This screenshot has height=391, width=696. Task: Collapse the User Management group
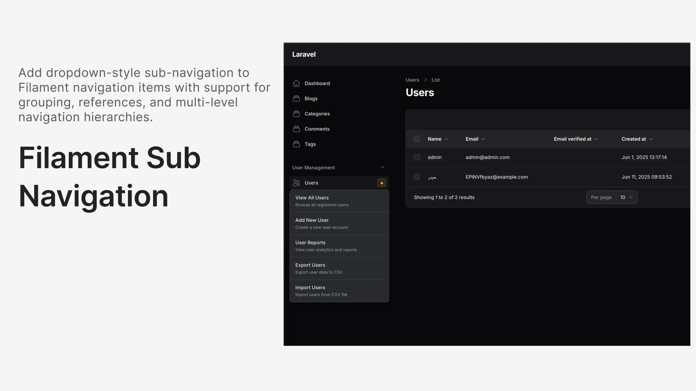tap(383, 167)
